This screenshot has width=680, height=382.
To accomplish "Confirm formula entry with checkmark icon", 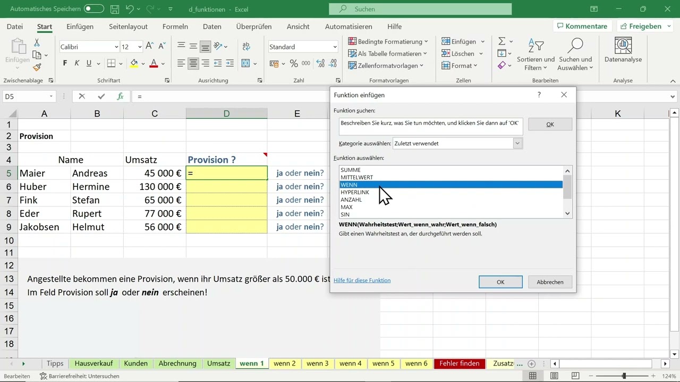I will [101, 97].
